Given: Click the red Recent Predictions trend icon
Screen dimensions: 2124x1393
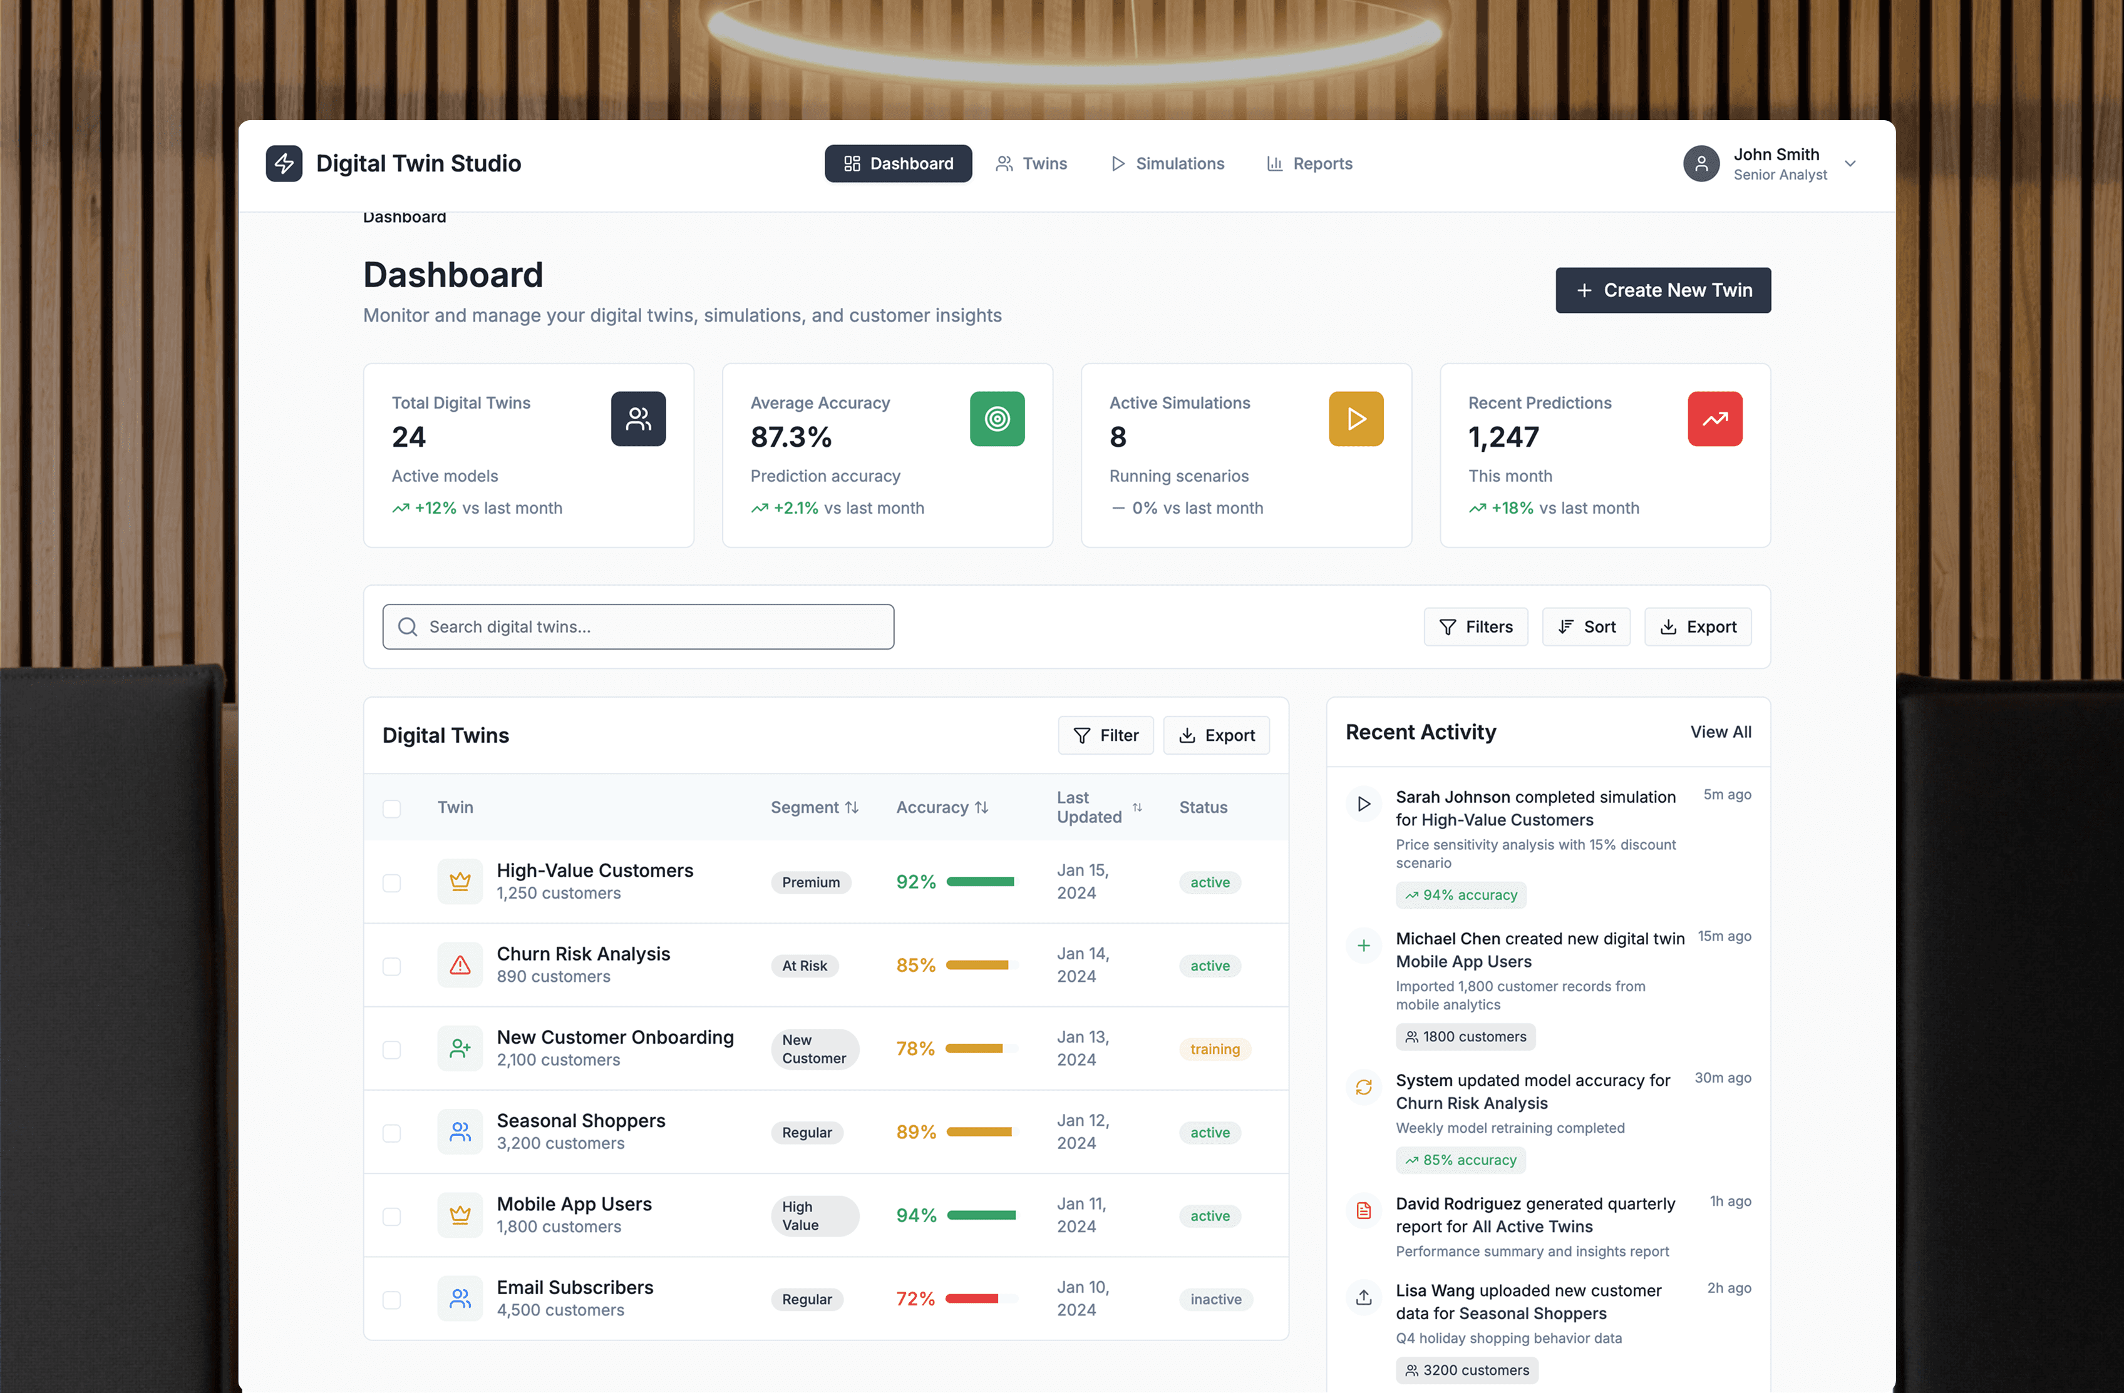Looking at the screenshot, I should 1714,418.
